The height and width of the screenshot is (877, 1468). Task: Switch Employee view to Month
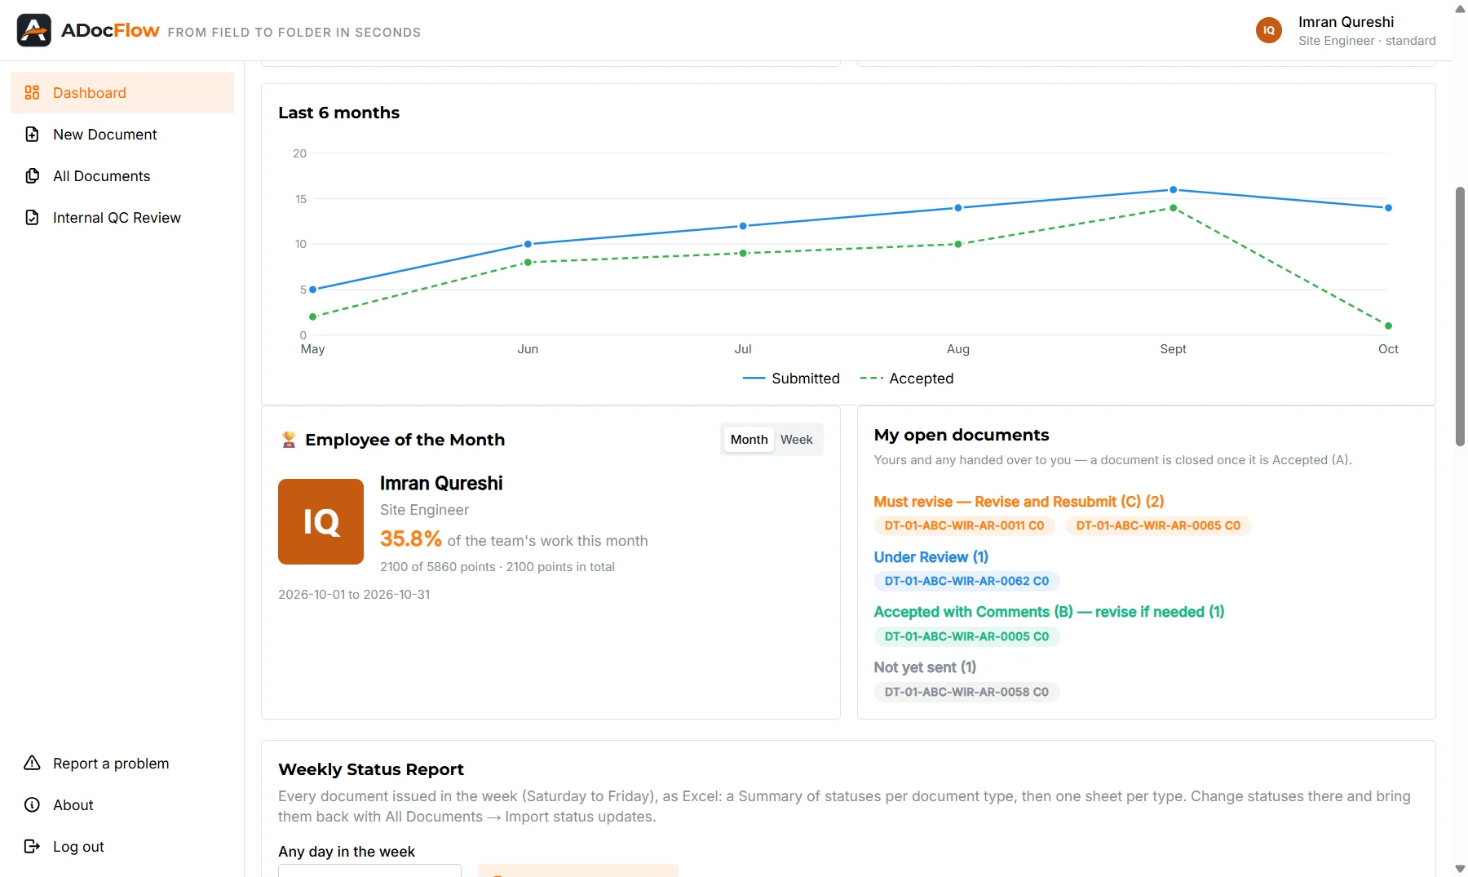point(749,439)
